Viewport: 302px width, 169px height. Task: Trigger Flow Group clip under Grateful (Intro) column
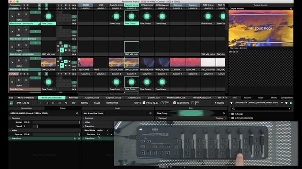click(x=116, y=16)
